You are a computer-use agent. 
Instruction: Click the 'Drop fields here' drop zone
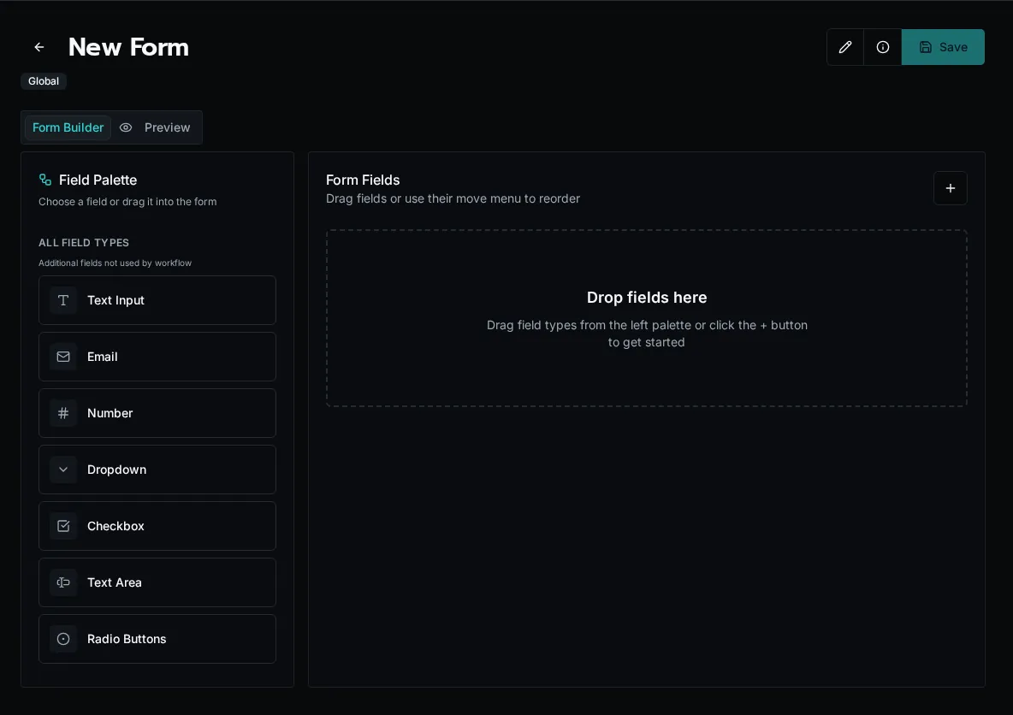pyautogui.click(x=646, y=318)
